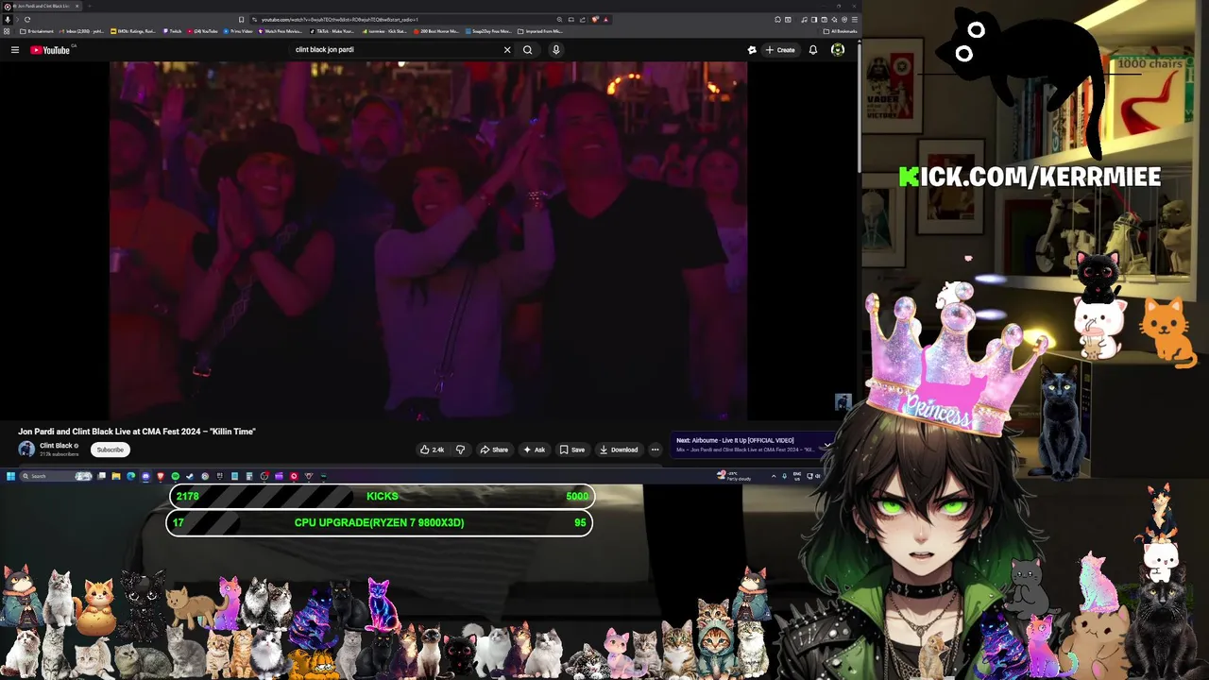Open more actions three-dot menu

coord(655,450)
